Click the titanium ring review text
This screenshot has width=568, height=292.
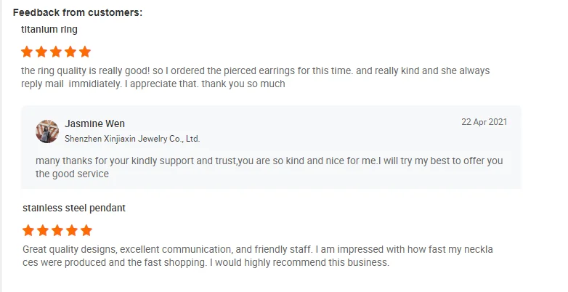click(x=254, y=77)
